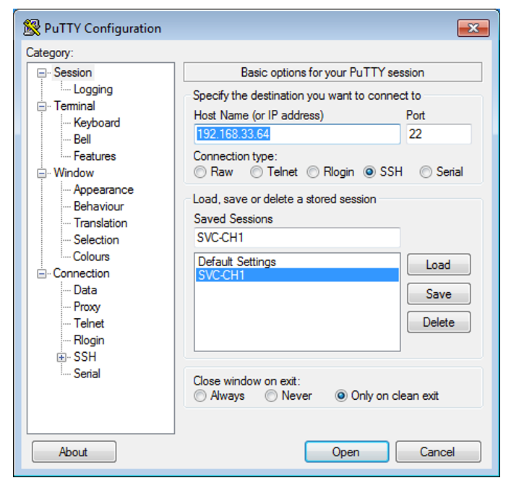
Task: Select SVC-CH1 in saved sessions list
Action: point(297,275)
